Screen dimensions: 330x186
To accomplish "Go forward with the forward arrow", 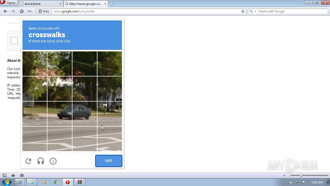I will pos(13,11).
